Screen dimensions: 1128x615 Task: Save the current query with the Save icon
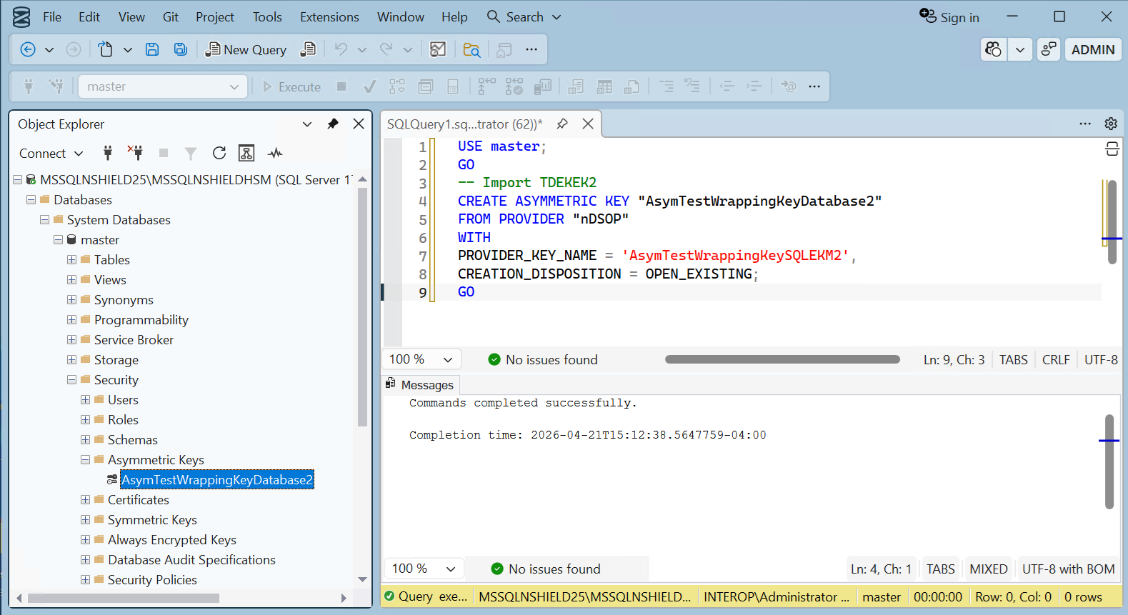[152, 49]
